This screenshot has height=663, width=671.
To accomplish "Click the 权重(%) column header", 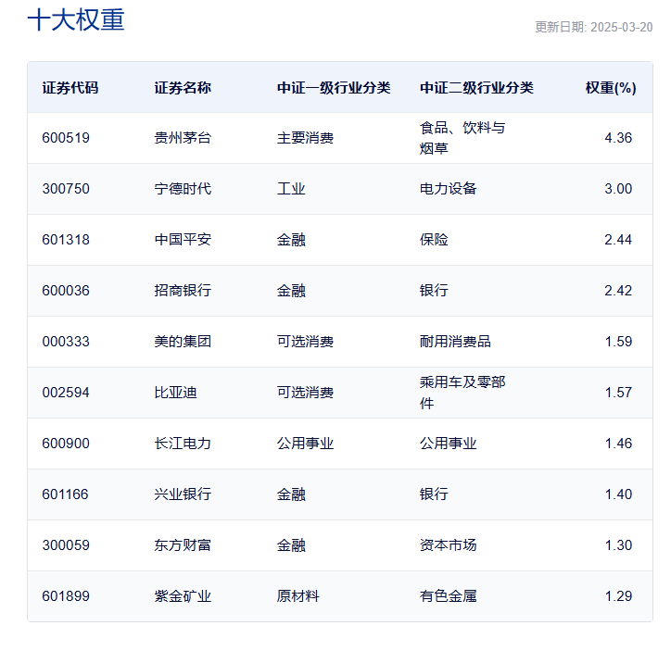I will click(x=611, y=88).
